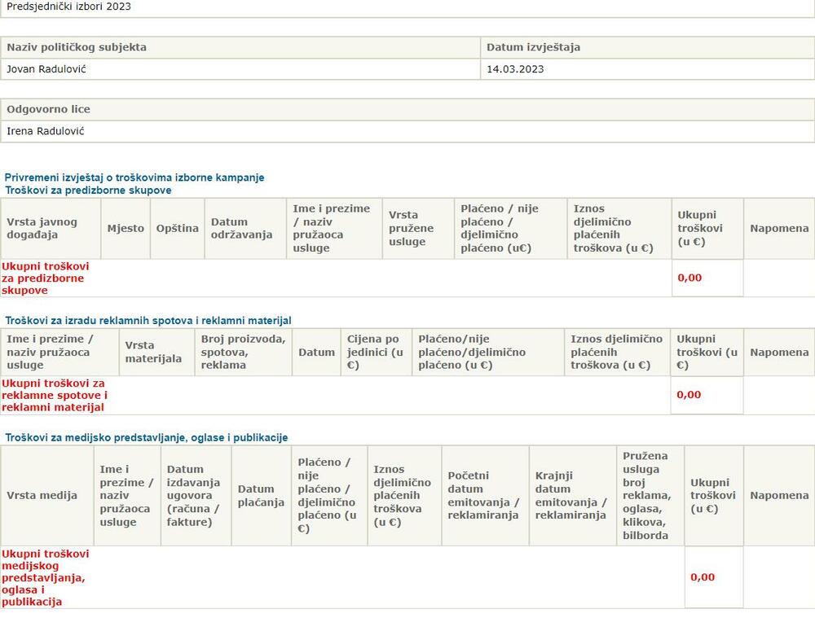Click the total 0,00 for predizborne skupove
The image size is (815, 618).
[x=689, y=278]
